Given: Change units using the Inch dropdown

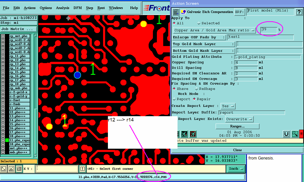Looking at the screenshot, I should [236, 169].
